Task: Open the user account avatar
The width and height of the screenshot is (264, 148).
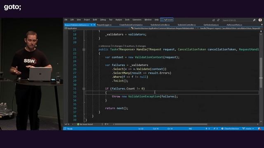Action: click(x=260, y=20)
